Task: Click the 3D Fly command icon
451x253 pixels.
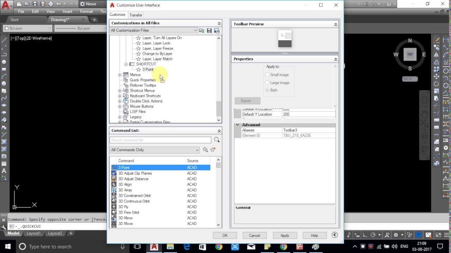Action: pyautogui.click(x=114, y=207)
